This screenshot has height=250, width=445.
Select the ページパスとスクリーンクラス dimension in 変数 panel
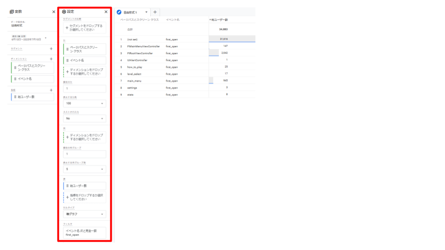click(32, 68)
